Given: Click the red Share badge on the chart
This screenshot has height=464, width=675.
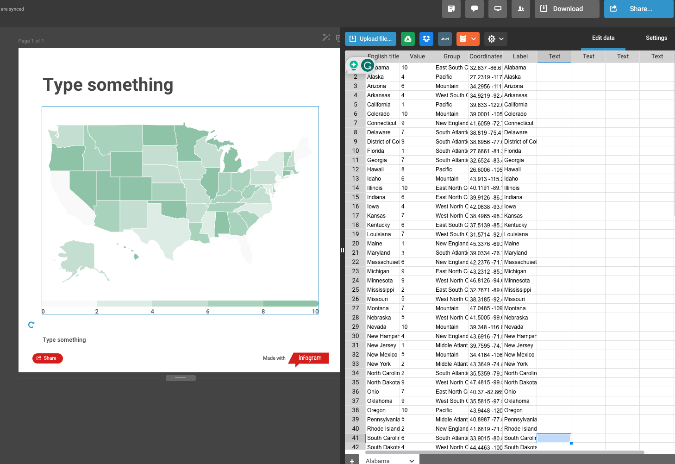Looking at the screenshot, I should pos(47,358).
